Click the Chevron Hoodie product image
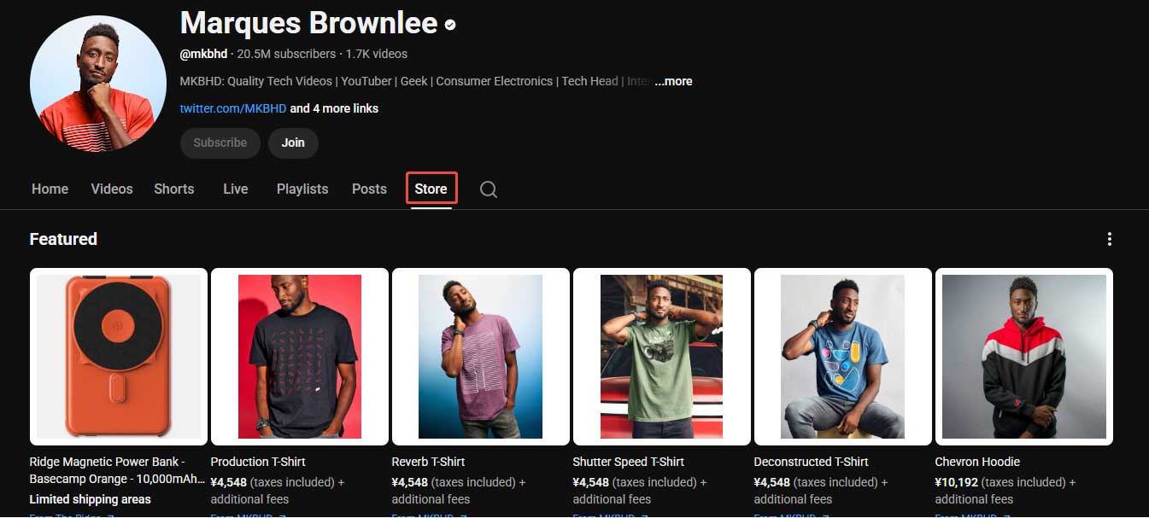This screenshot has width=1149, height=518. click(1023, 356)
